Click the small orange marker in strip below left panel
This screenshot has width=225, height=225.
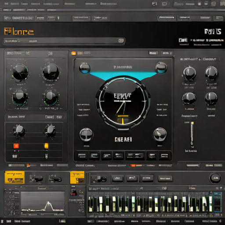(x=28, y=165)
